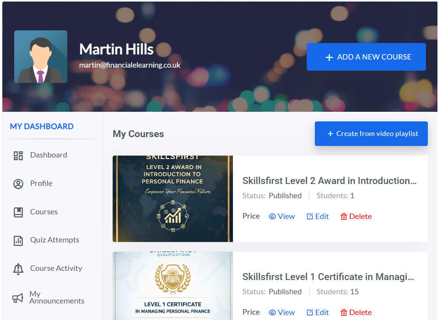Screen dimensions: 439x320
Task: Click the trash icon for Level 1 Certificate course
Action: [x=344, y=312]
